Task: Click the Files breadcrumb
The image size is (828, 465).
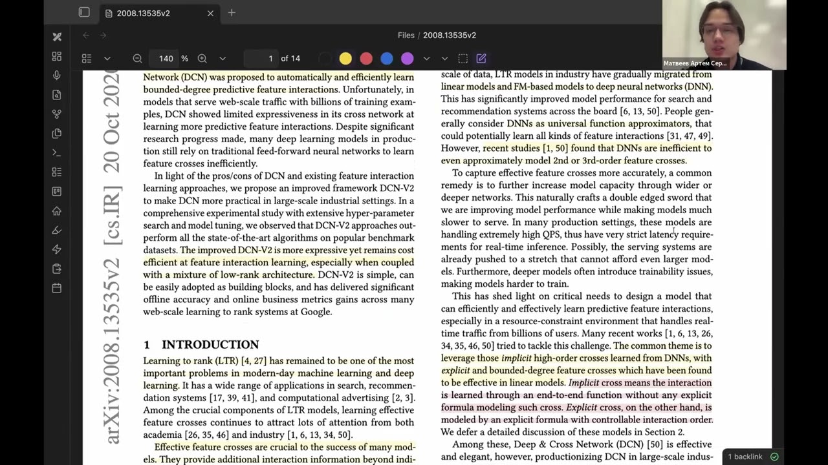Action: point(406,36)
